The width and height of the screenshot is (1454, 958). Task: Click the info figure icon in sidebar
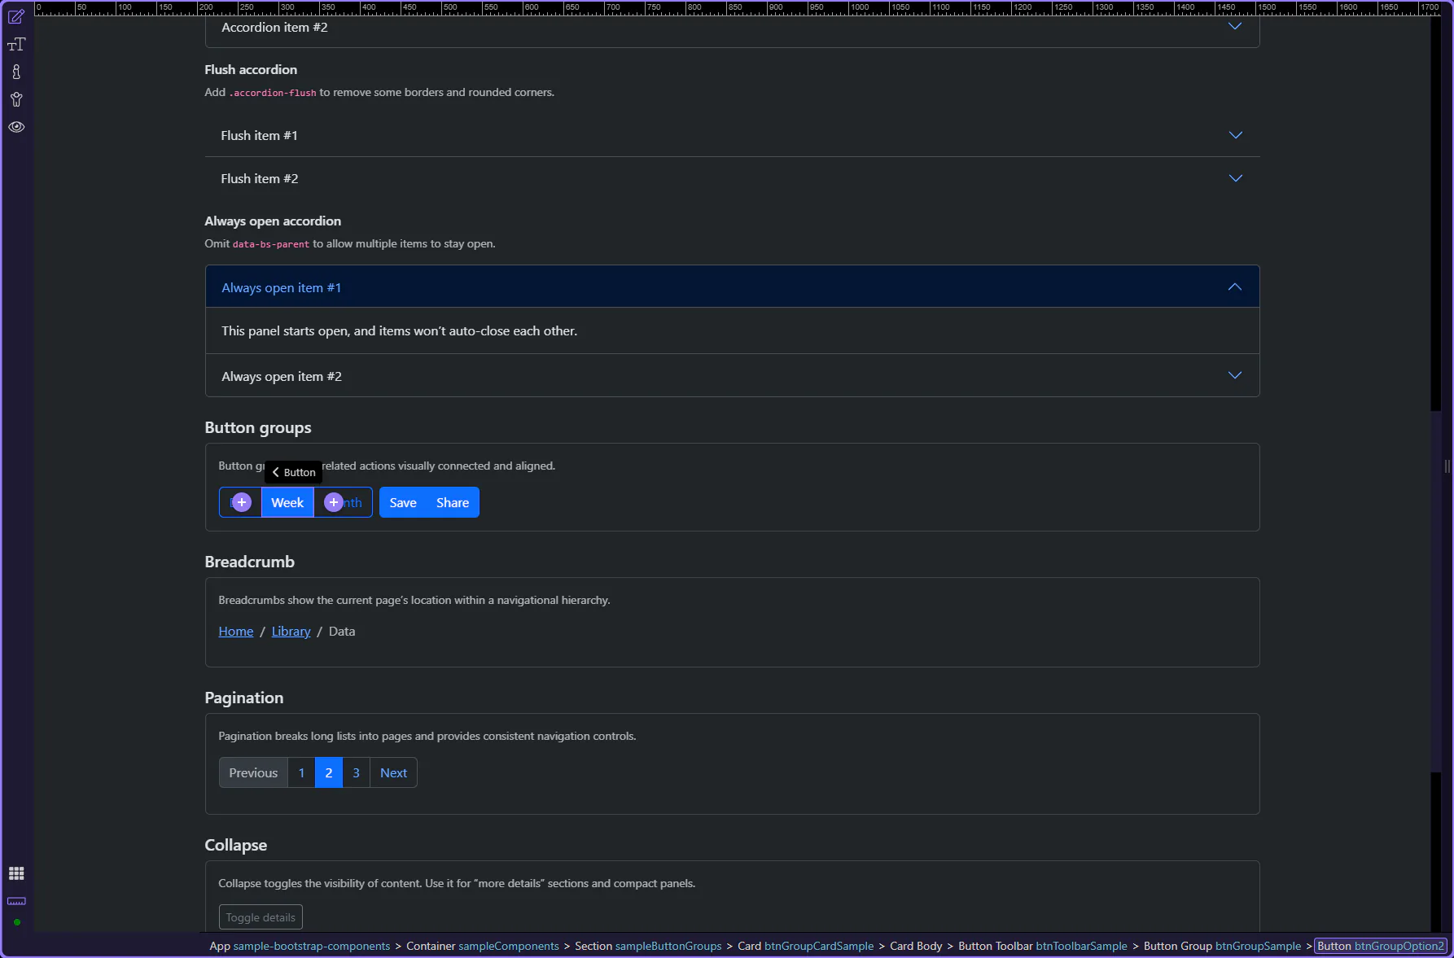(x=16, y=72)
